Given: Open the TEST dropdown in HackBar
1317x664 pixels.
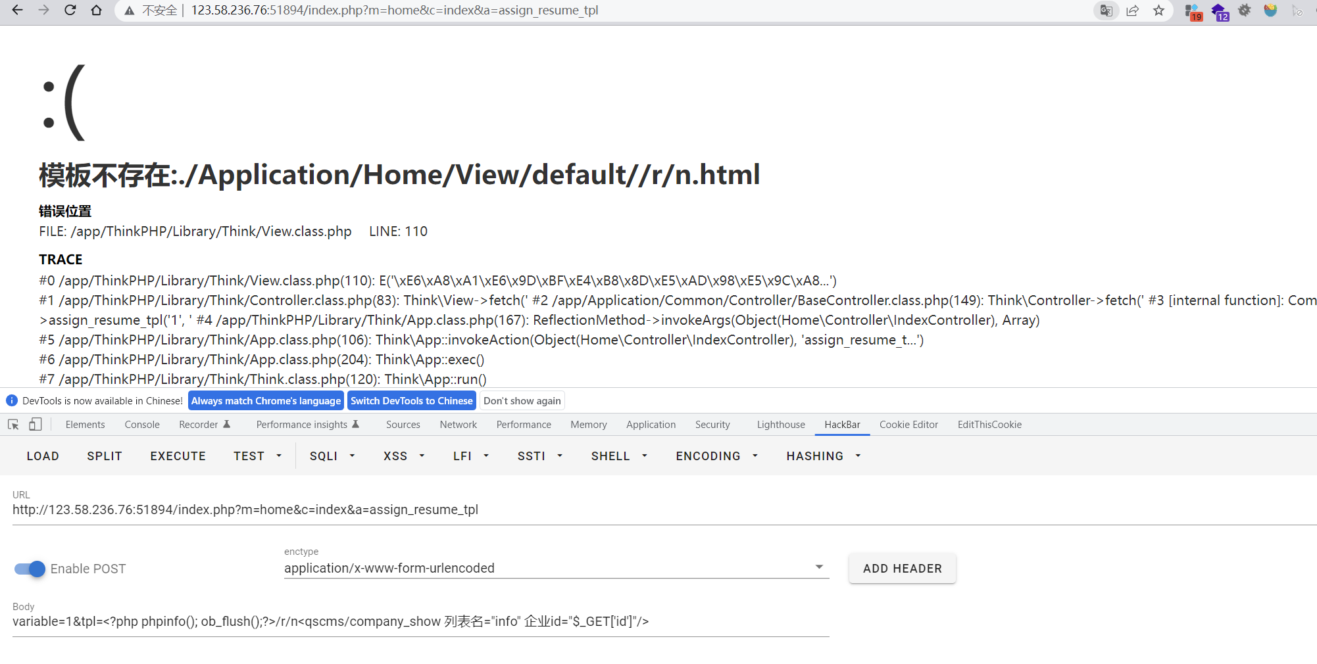Looking at the screenshot, I should click(257, 456).
